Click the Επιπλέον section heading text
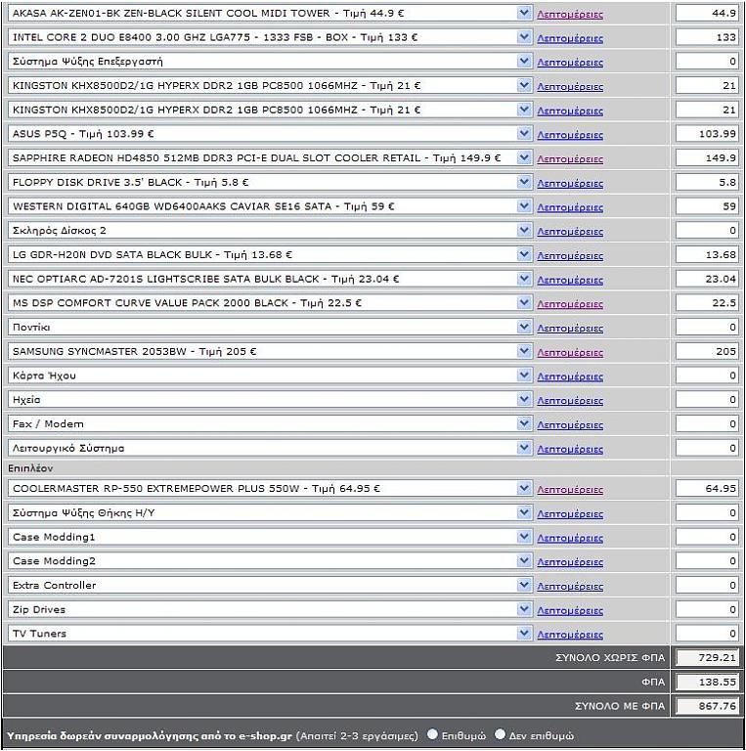746x751 pixels. (x=30, y=468)
